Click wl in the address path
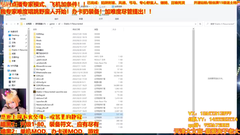Screen dimensions: 240x135 pos(59,24)
